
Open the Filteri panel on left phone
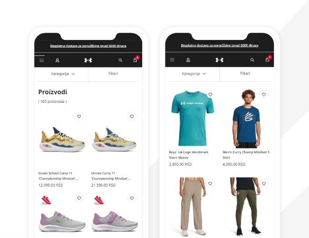click(x=113, y=73)
